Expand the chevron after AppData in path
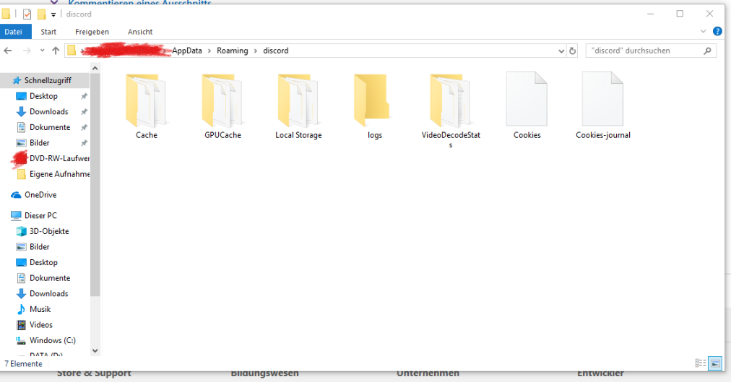 [209, 51]
